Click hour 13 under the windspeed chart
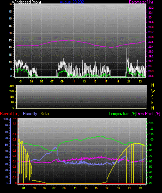Viewport: 162px width, 193px height. point(84,81)
